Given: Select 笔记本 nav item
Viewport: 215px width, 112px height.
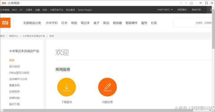Looking at the screenshot, I should [85, 23].
